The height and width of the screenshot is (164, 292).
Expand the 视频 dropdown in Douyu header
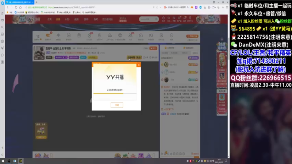click(77, 19)
